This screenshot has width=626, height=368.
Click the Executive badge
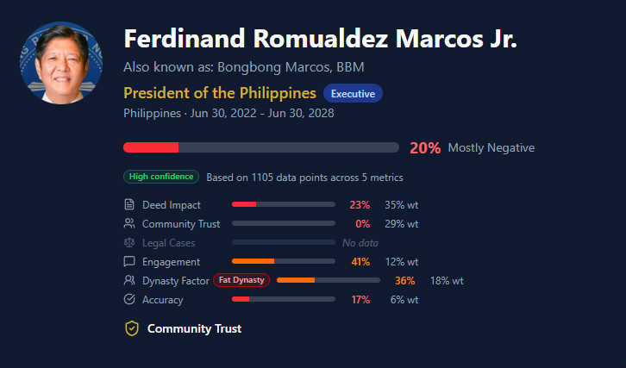pyautogui.click(x=353, y=93)
